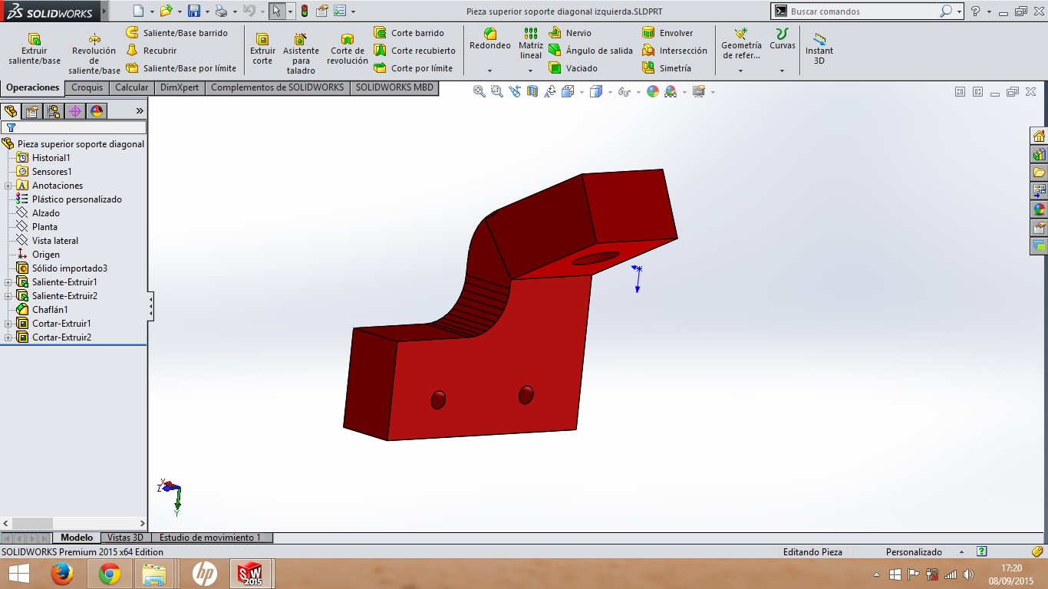Click the Zoom to fit icon
The height and width of the screenshot is (589, 1048).
[x=480, y=91]
